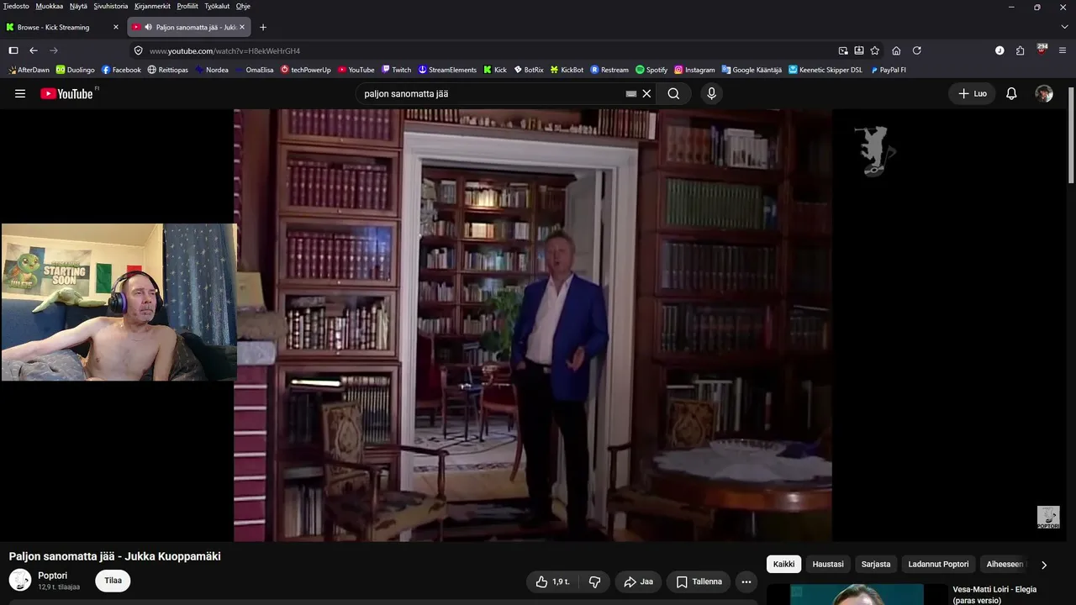Reload the page with the refresh icon

917,50
